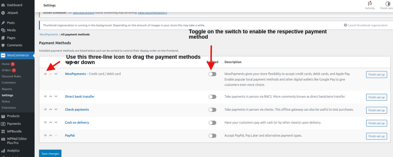Open the Cash on delivery method link
The height and width of the screenshot is (157, 393).
[77, 123]
